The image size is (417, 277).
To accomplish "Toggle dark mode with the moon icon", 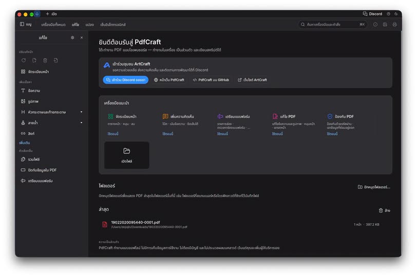I will pyautogui.click(x=396, y=14).
